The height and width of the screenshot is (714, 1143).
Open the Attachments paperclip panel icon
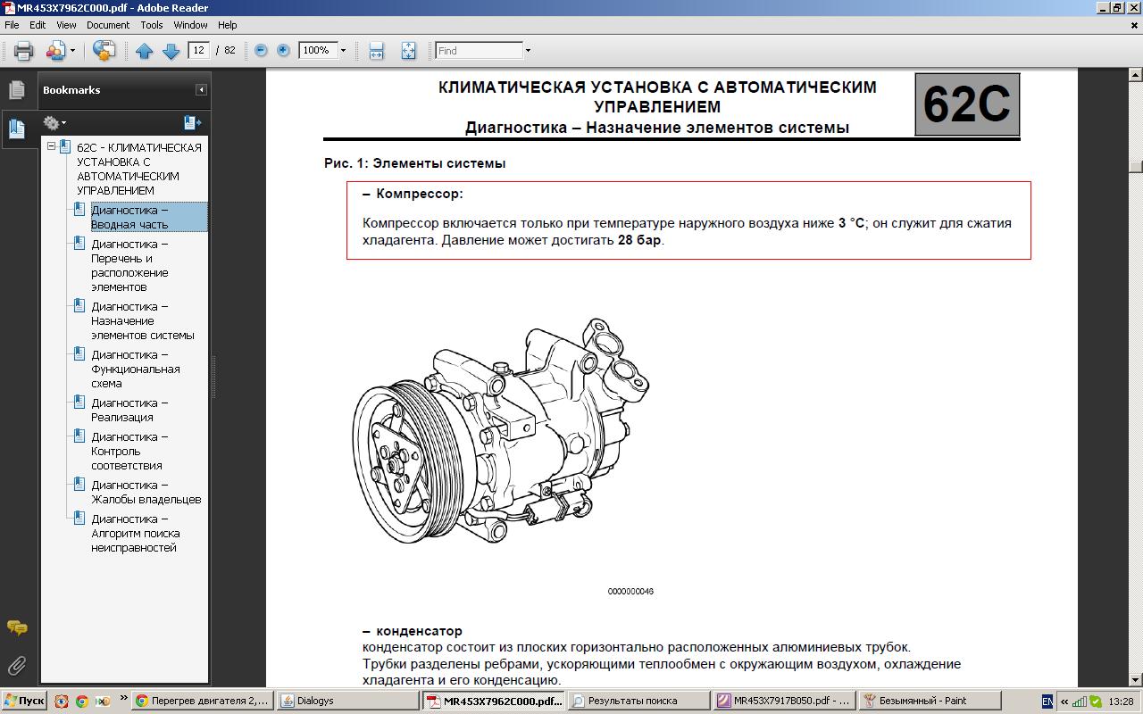(16, 666)
